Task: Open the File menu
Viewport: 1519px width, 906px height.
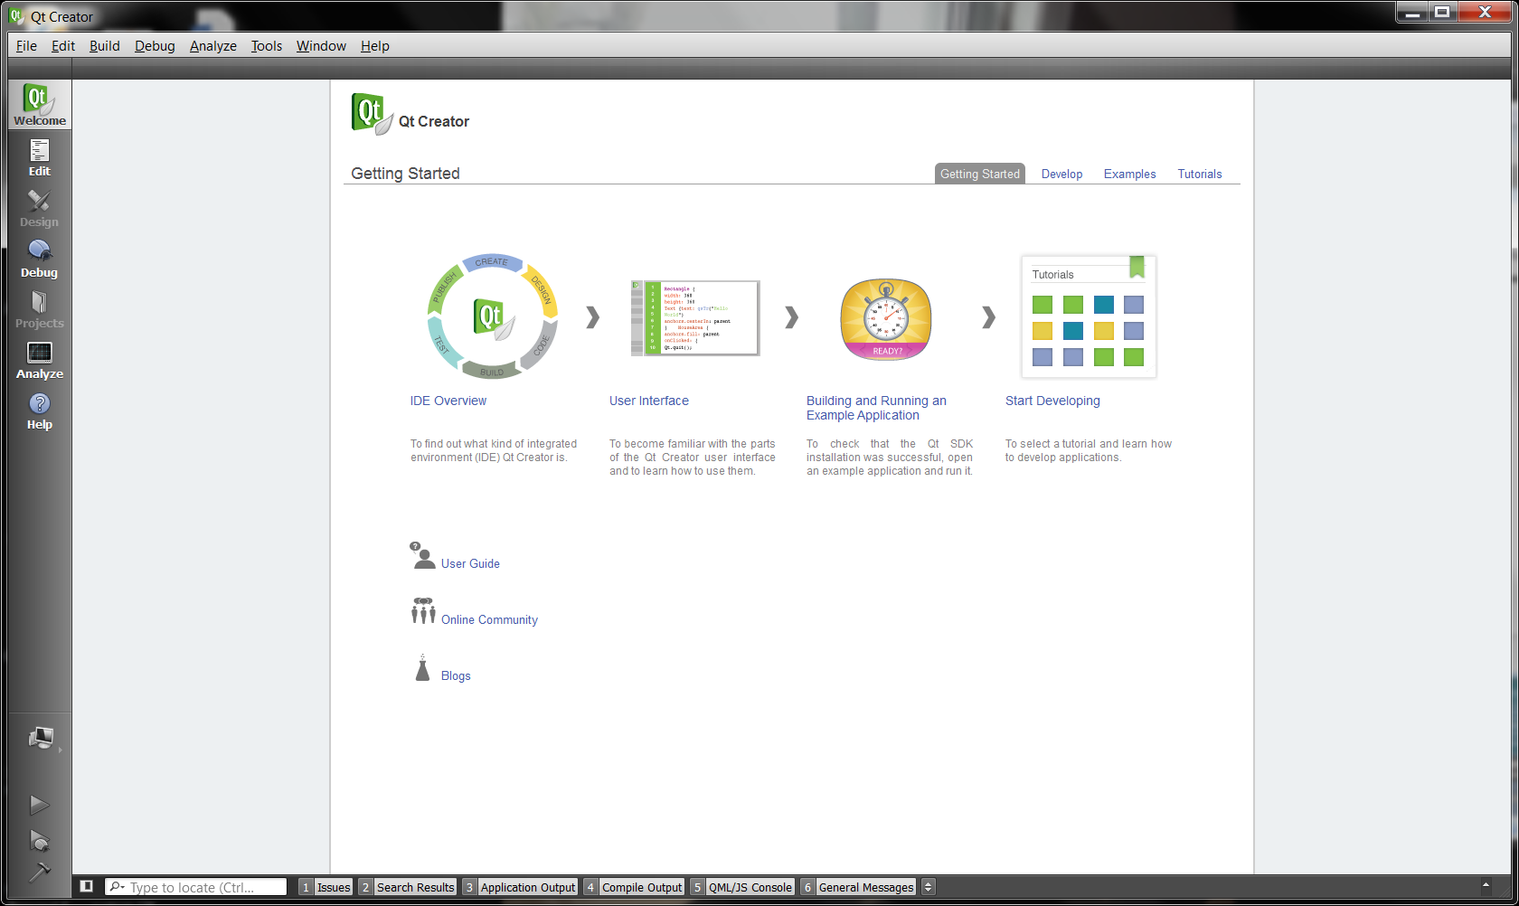Action: coord(27,46)
